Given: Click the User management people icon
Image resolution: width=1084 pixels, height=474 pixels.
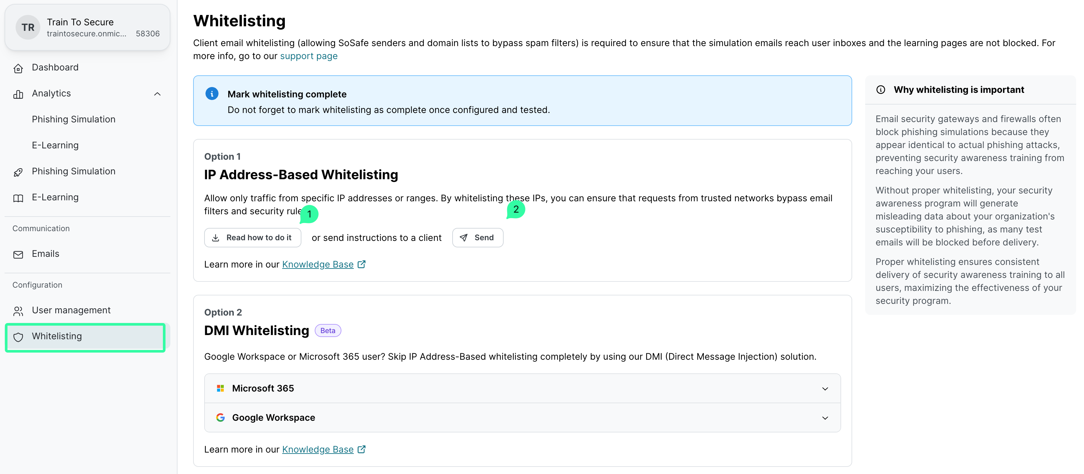Looking at the screenshot, I should (x=18, y=311).
